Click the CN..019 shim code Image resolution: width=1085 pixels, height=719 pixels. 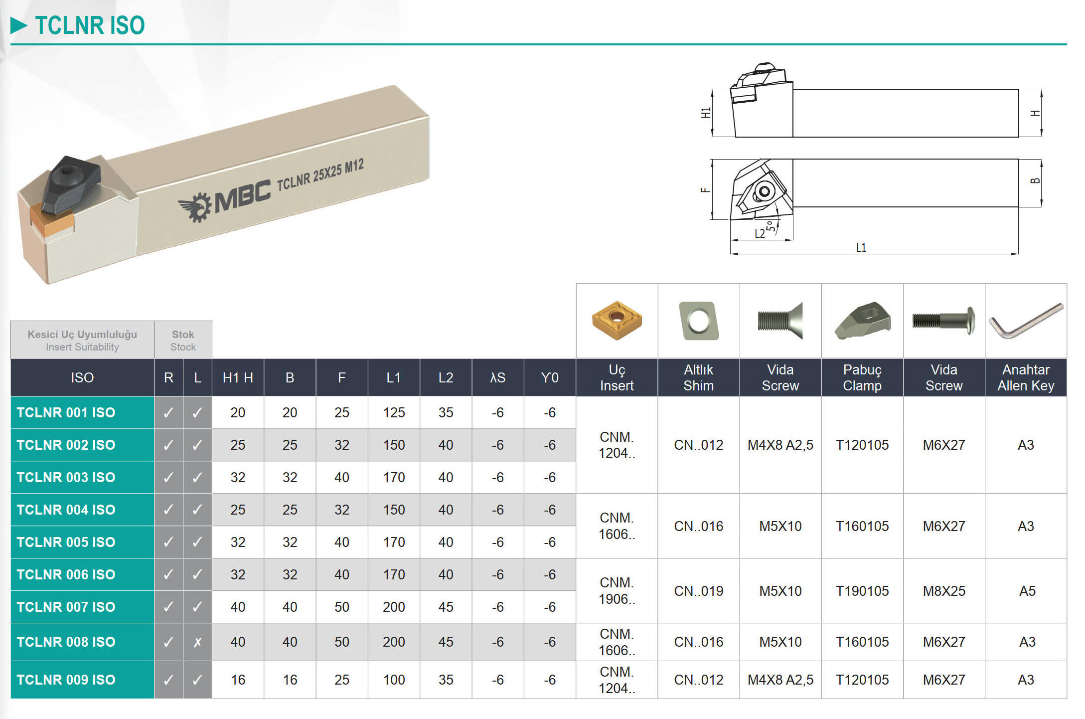coord(698,591)
